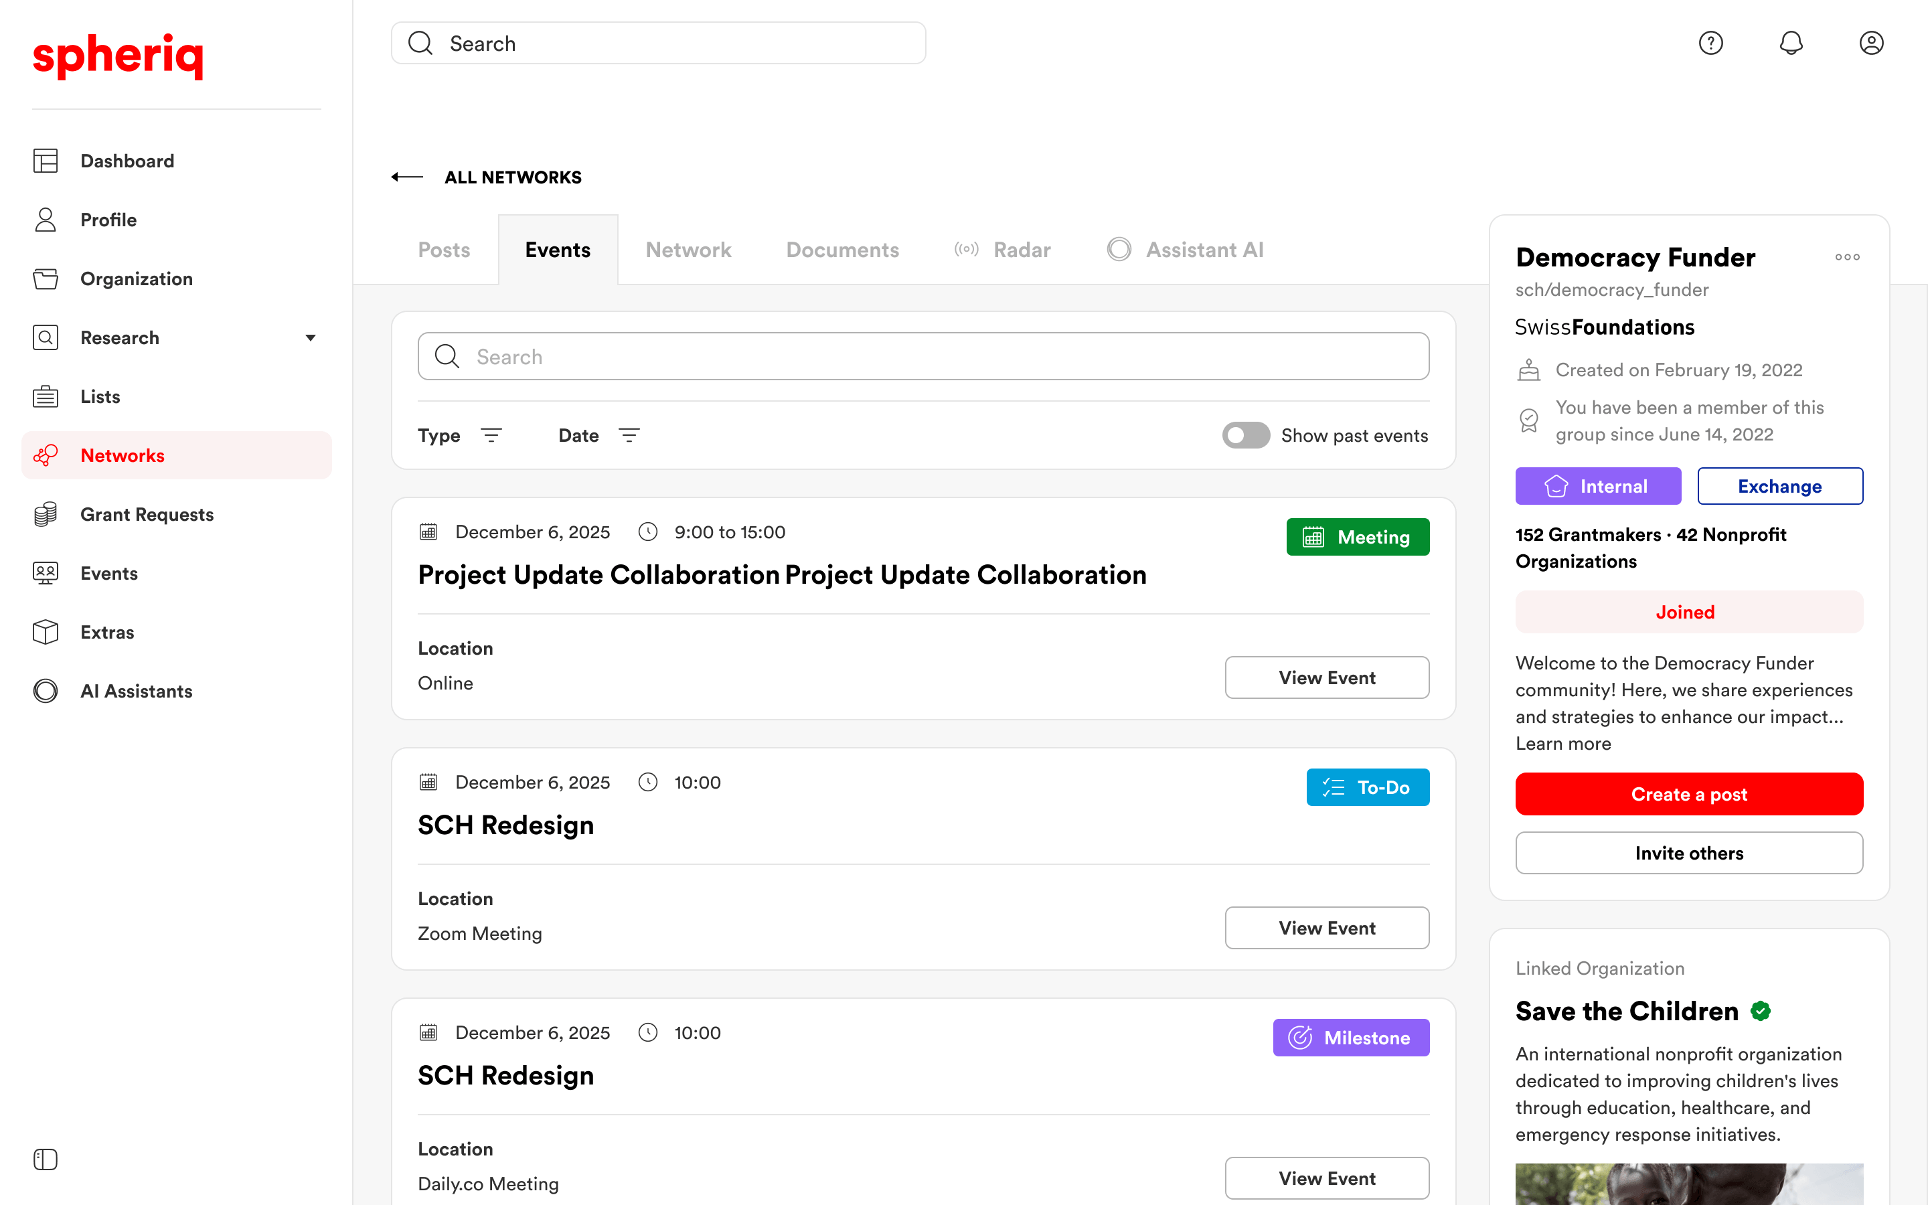Click the Networks sidebar icon
This screenshot has height=1205, width=1928.
click(x=46, y=456)
